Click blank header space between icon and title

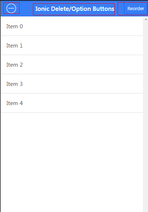pyautogui.click(x=26, y=8)
